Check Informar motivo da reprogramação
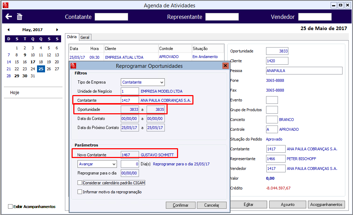353x215 pixels. click(x=80, y=192)
